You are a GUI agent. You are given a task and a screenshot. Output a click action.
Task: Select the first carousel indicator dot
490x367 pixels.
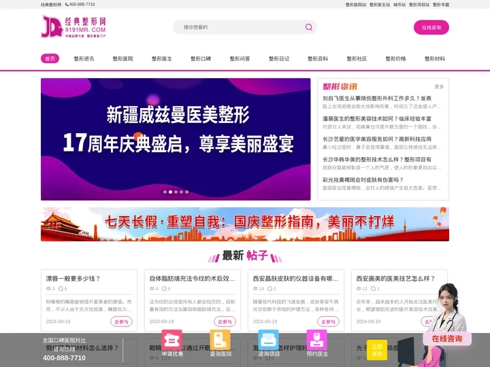165,192
